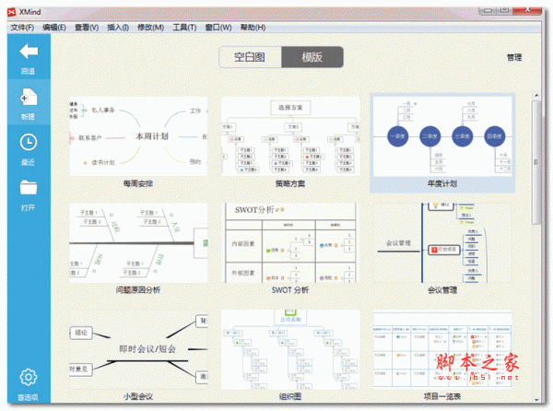Open the 编辑(E) menu
Viewport: 553px width, 411px height.
click(x=54, y=28)
